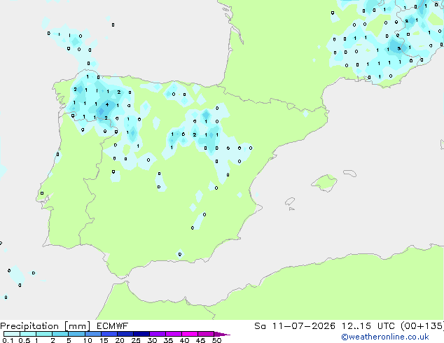
Task: Click the '50' legend scale label
Action: pos(216,340)
